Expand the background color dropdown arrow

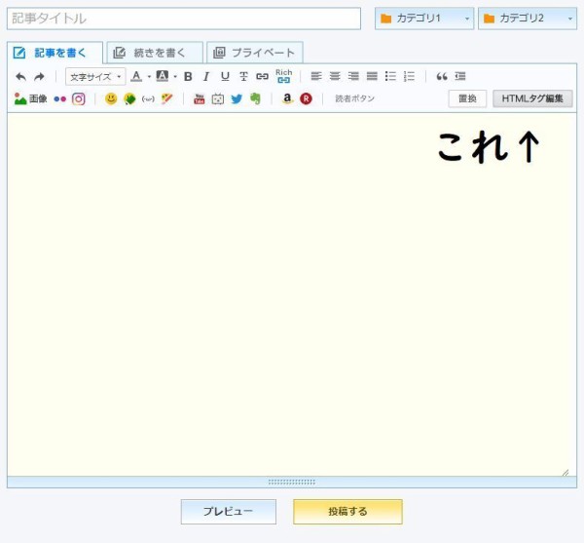[175, 77]
